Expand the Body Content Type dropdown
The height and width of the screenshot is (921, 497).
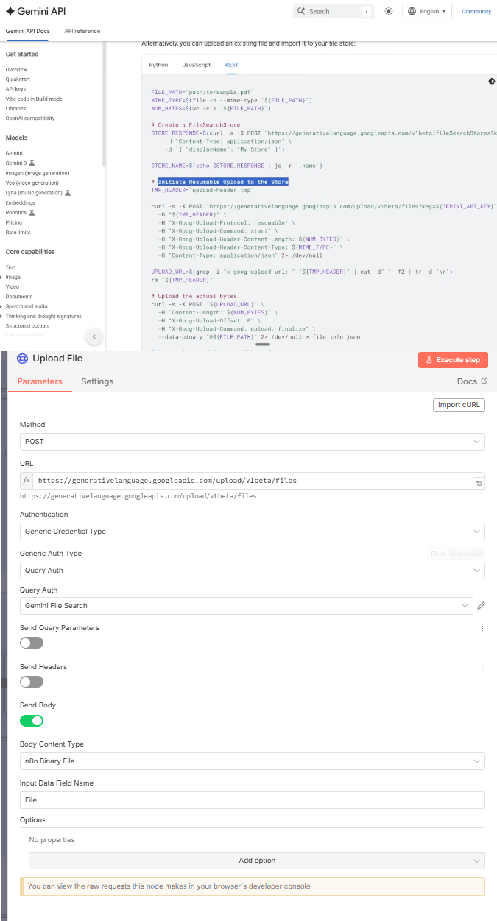(x=252, y=761)
